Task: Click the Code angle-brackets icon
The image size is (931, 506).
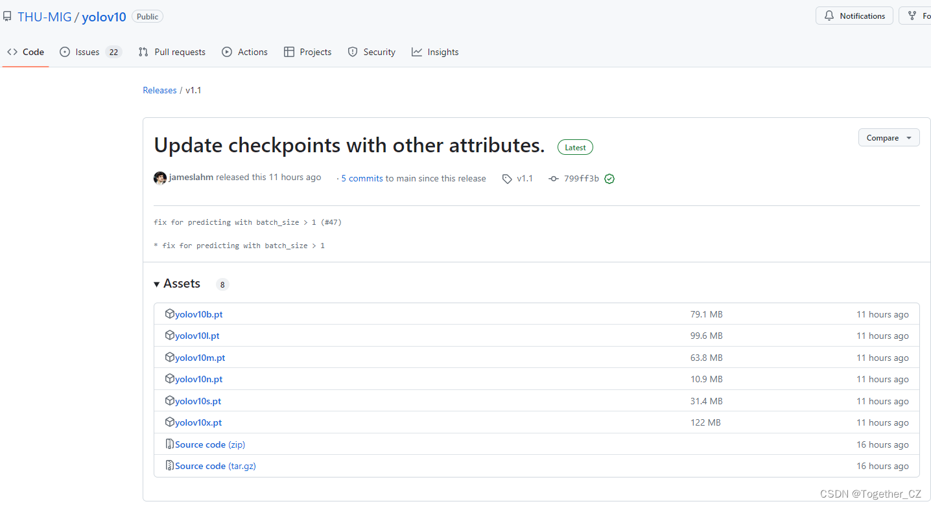Action: point(12,52)
